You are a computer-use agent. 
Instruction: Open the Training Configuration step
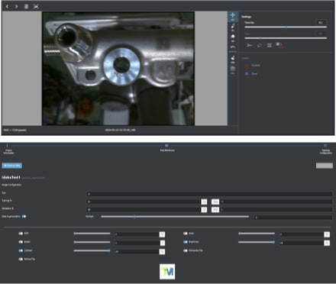point(325,149)
